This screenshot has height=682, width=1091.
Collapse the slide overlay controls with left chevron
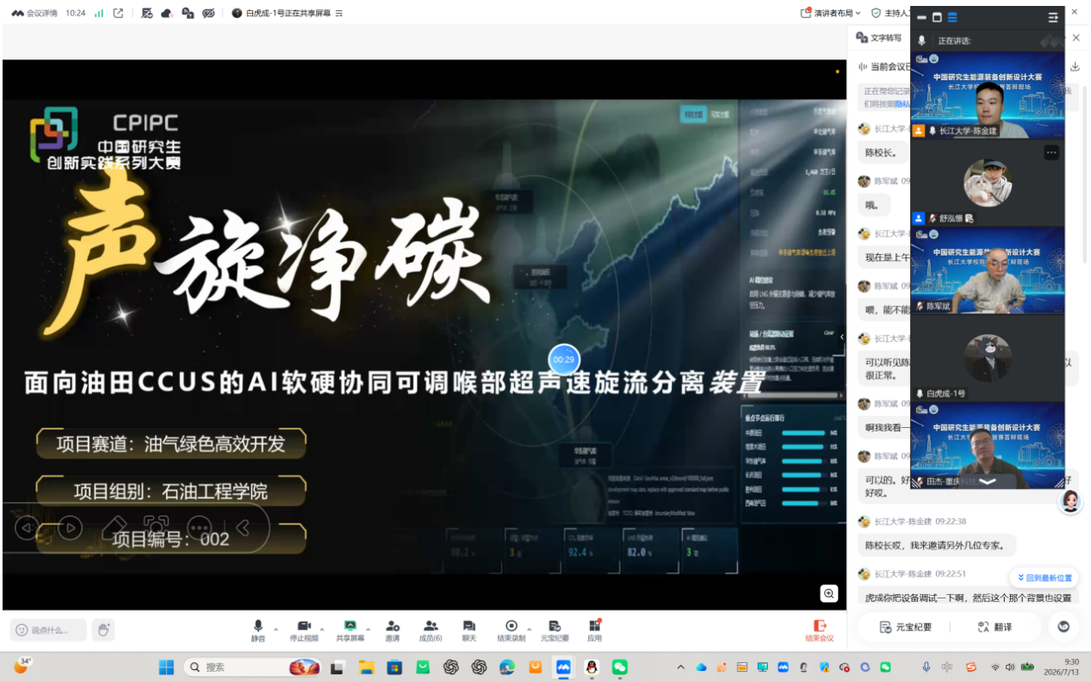click(x=243, y=526)
